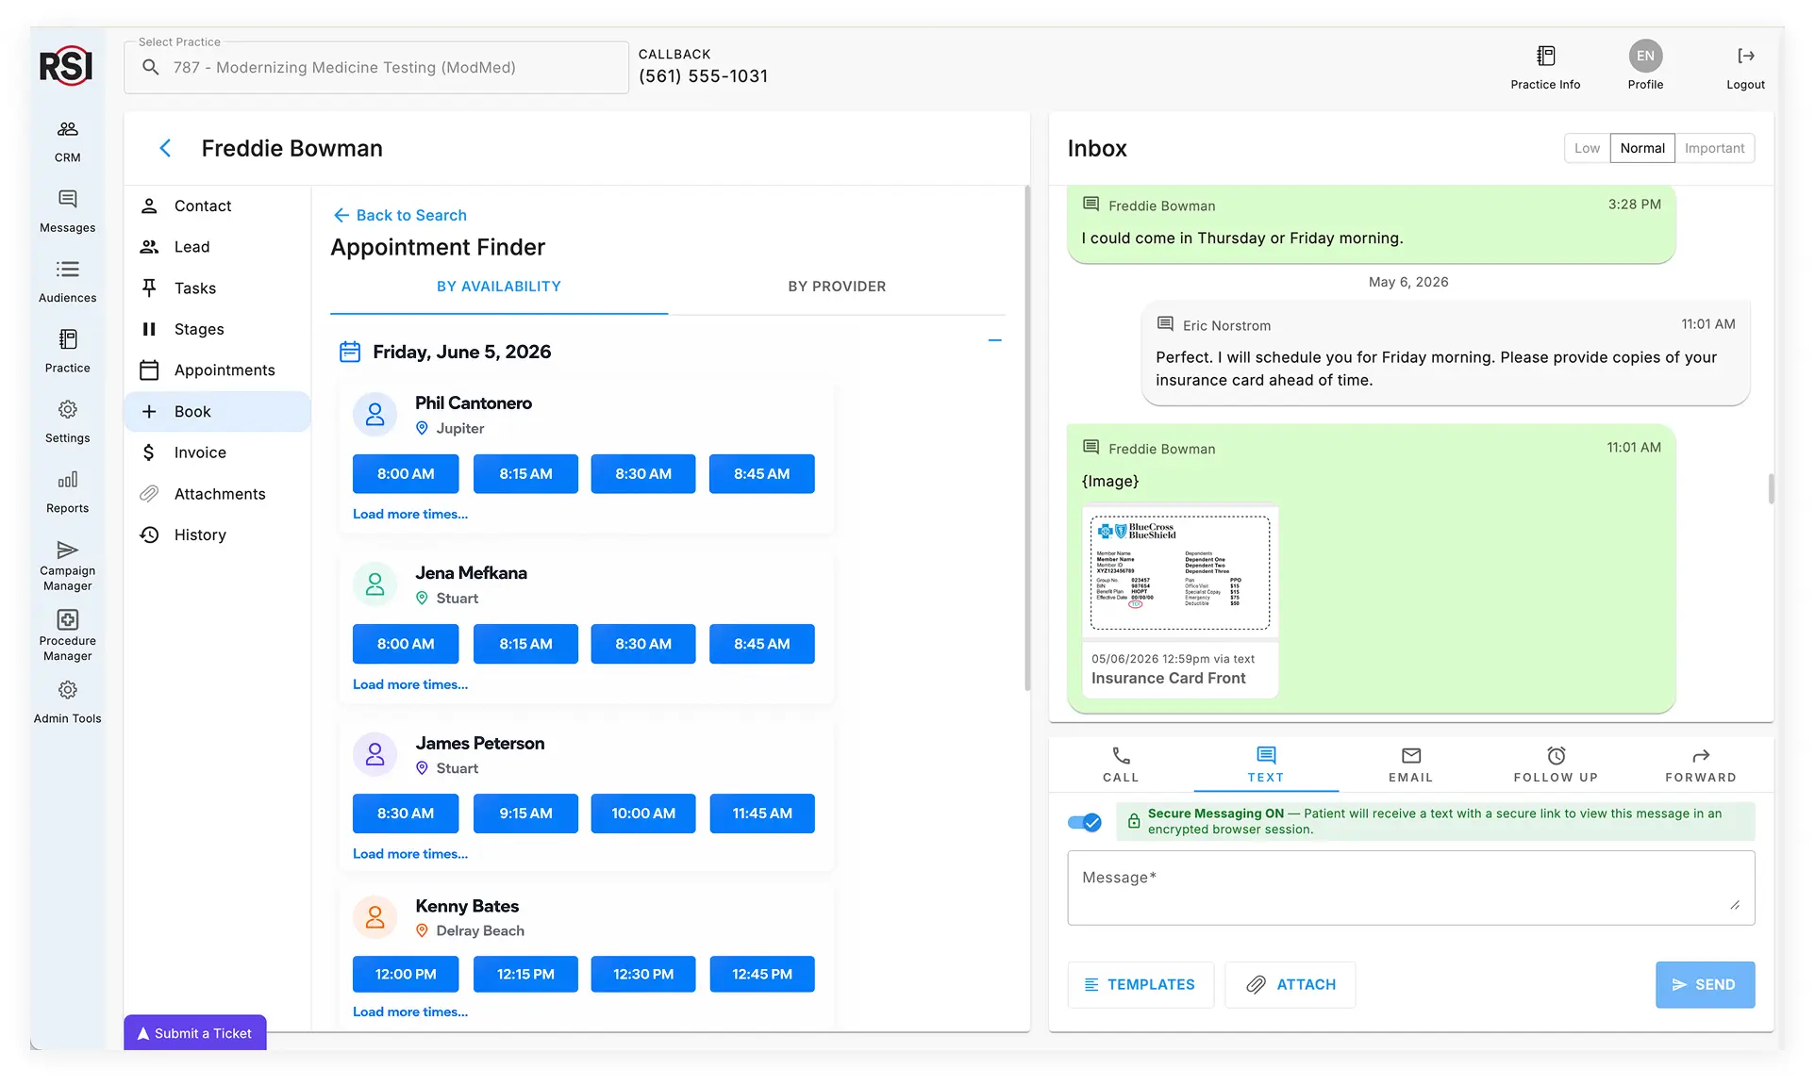Toggle Secure Messaging switch off
The image size is (1815, 1085).
(1085, 822)
